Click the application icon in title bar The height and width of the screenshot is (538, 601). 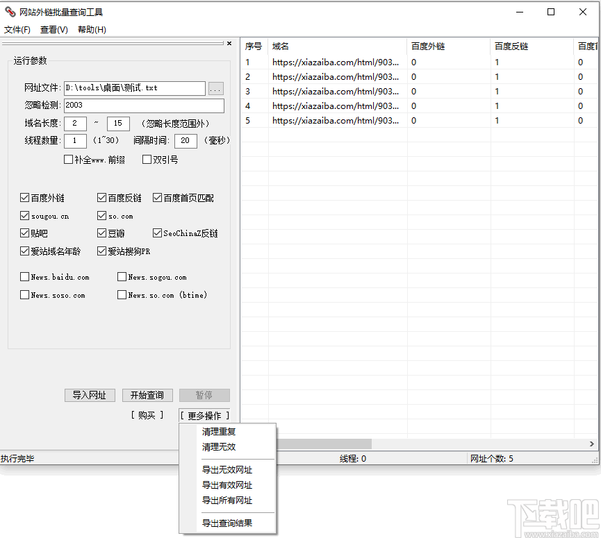click(x=9, y=11)
